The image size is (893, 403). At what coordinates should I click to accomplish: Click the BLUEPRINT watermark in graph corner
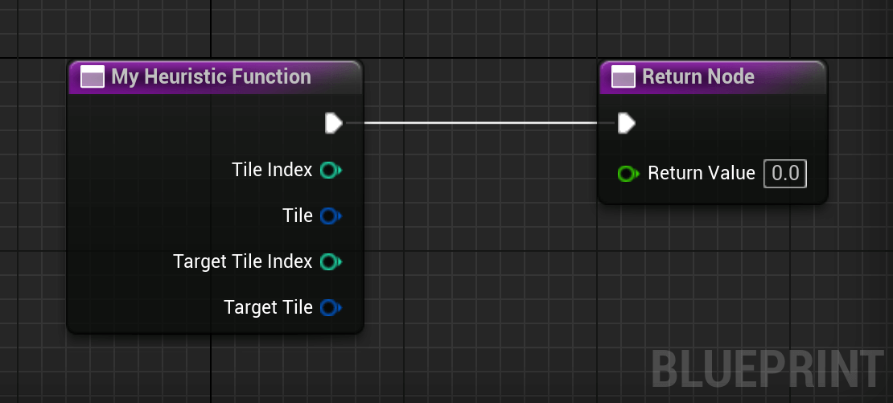point(767,369)
